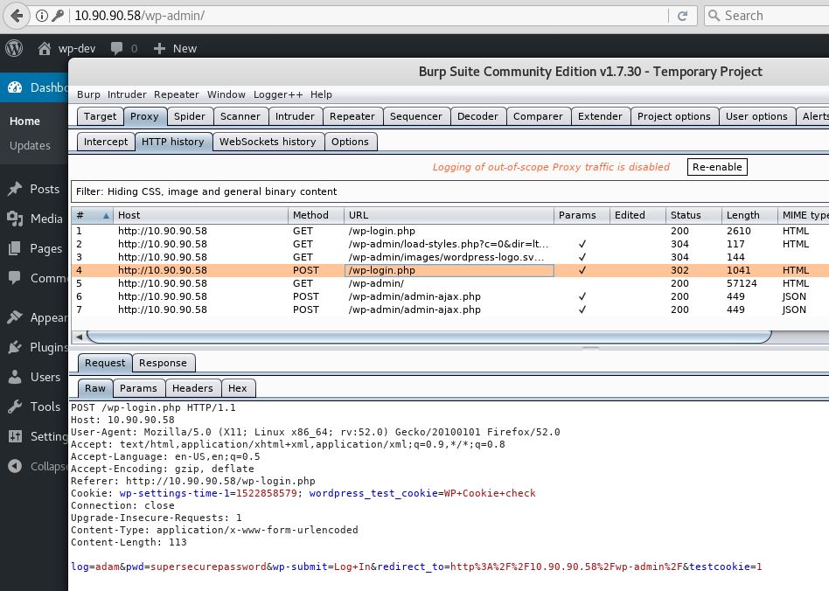Click the Posts pin icon
Image resolution: width=829 pixels, height=591 pixels.
[15, 189]
